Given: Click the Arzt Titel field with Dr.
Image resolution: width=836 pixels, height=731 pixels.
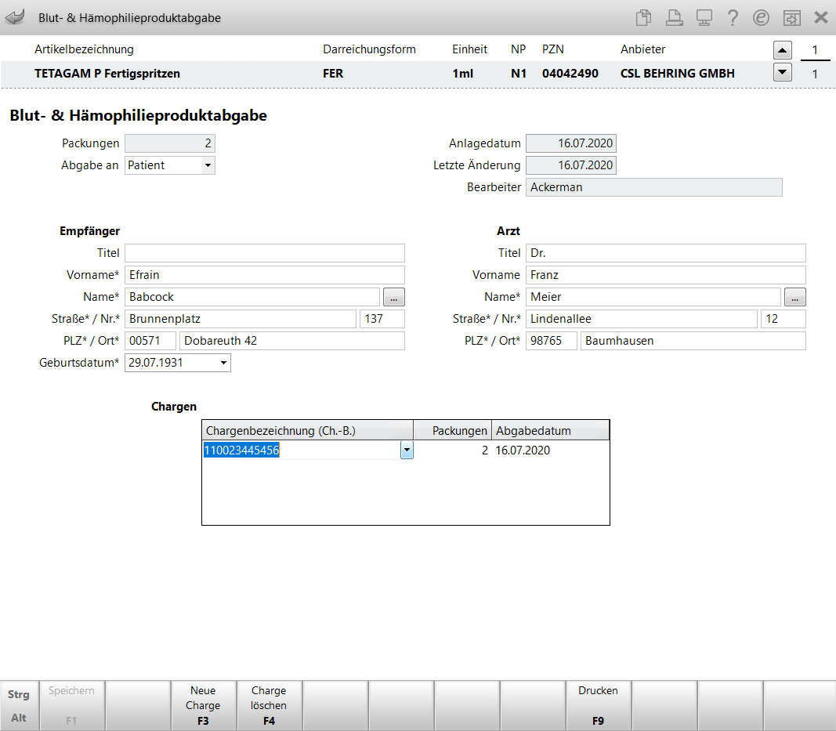Looking at the screenshot, I should click(666, 253).
